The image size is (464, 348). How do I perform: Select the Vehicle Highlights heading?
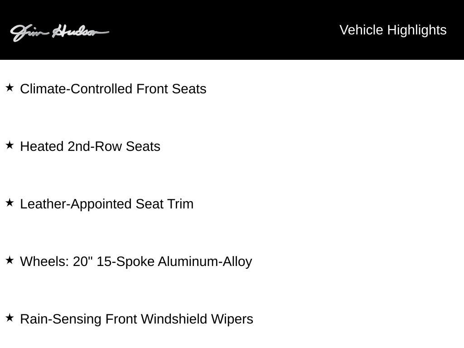(393, 30)
